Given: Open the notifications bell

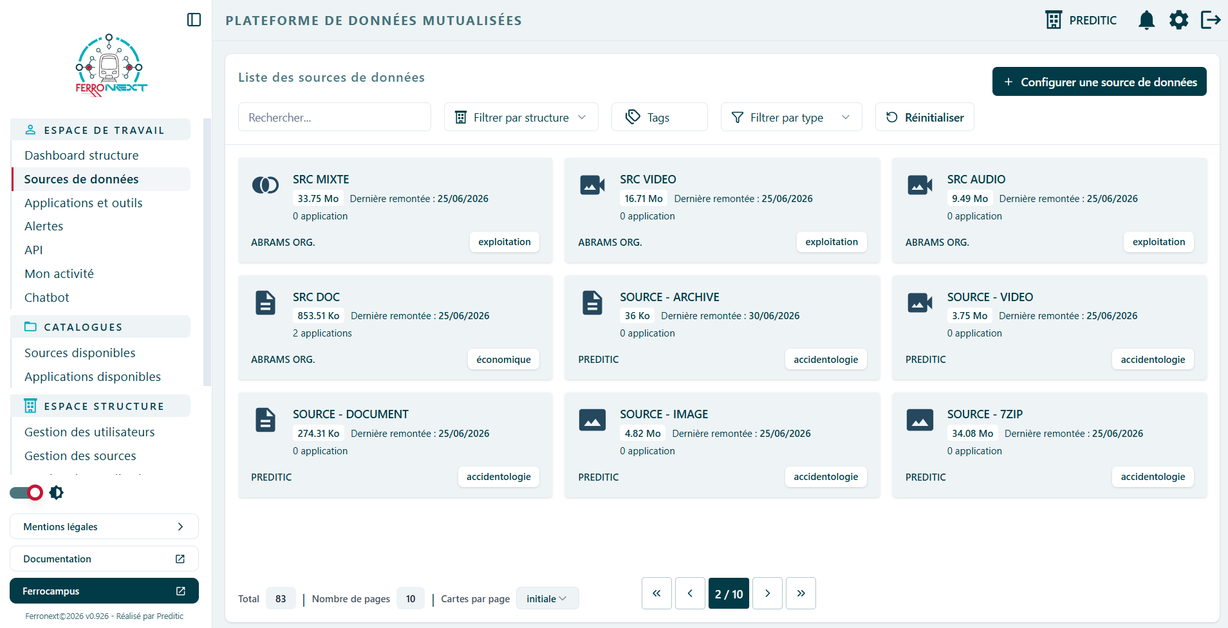Looking at the screenshot, I should pos(1146,20).
